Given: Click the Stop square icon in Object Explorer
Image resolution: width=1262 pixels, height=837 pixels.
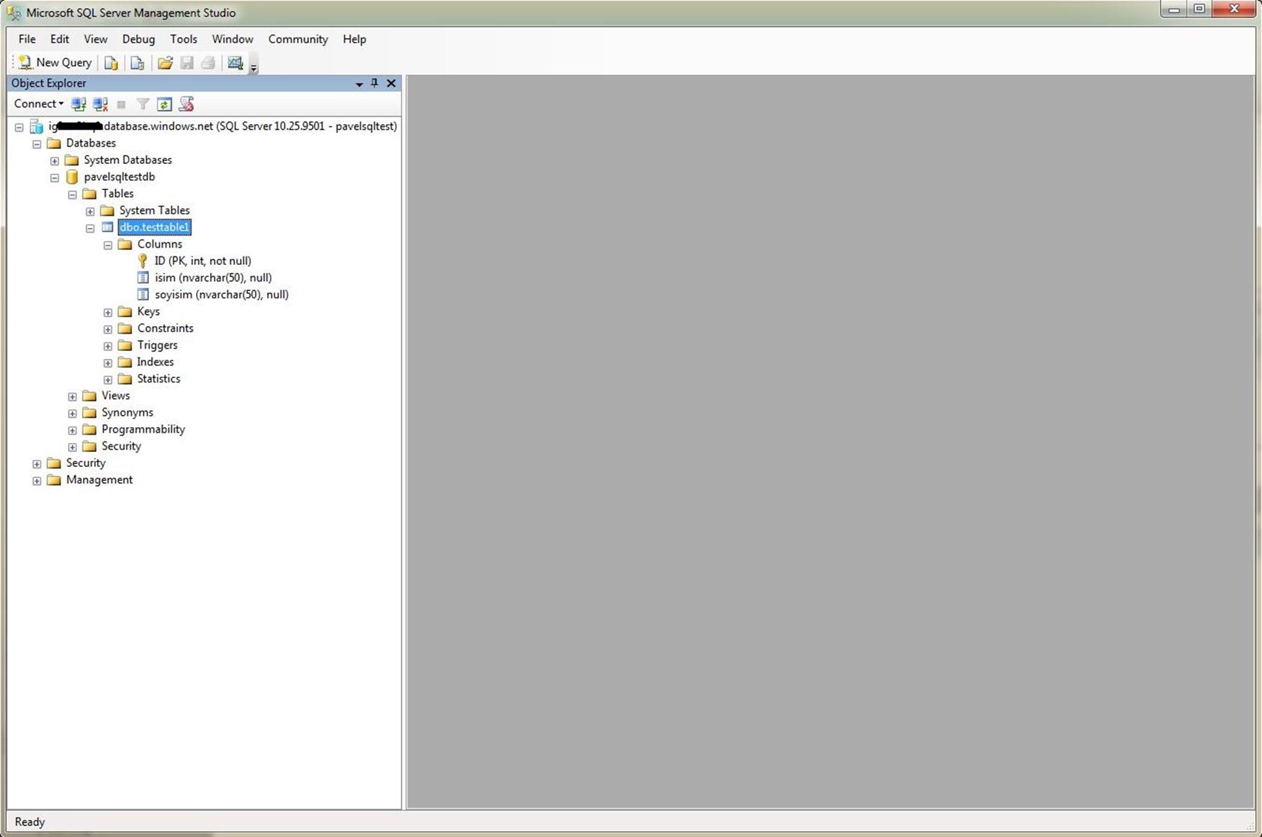Looking at the screenshot, I should coord(121,105).
